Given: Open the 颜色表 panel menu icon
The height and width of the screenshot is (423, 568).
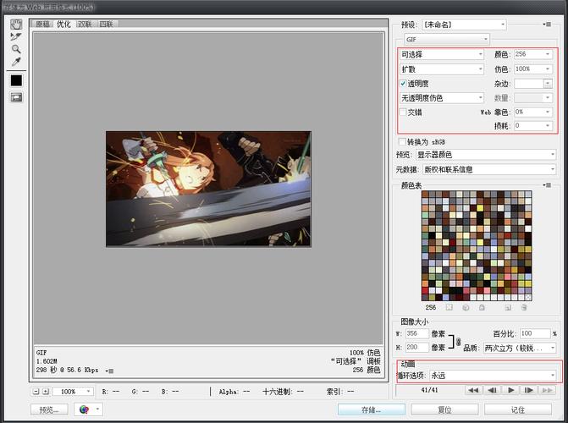Looking at the screenshot, I should click(x=547, y=185).
